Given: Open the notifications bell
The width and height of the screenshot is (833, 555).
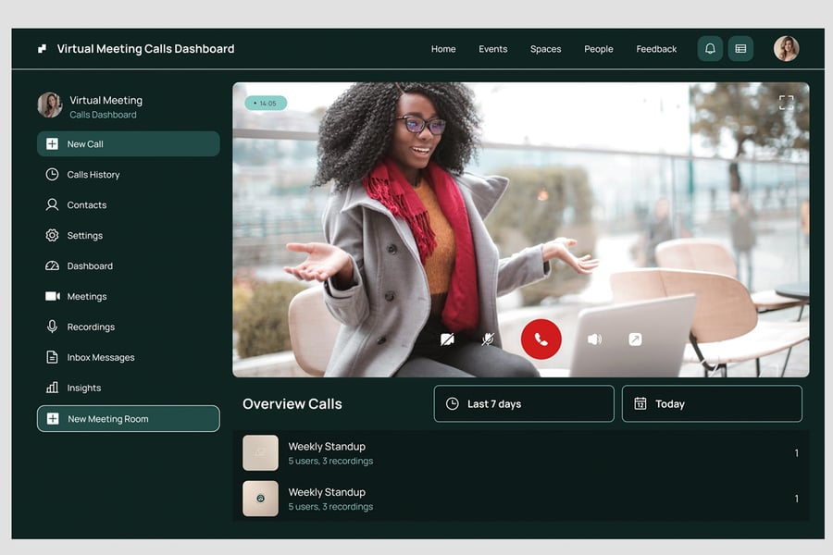Looking at the screenshot, I should click(710, 49).
